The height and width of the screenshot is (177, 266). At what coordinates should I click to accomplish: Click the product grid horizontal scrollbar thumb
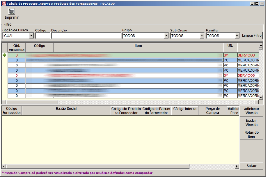pyautogui.click(x=32, y=102)
